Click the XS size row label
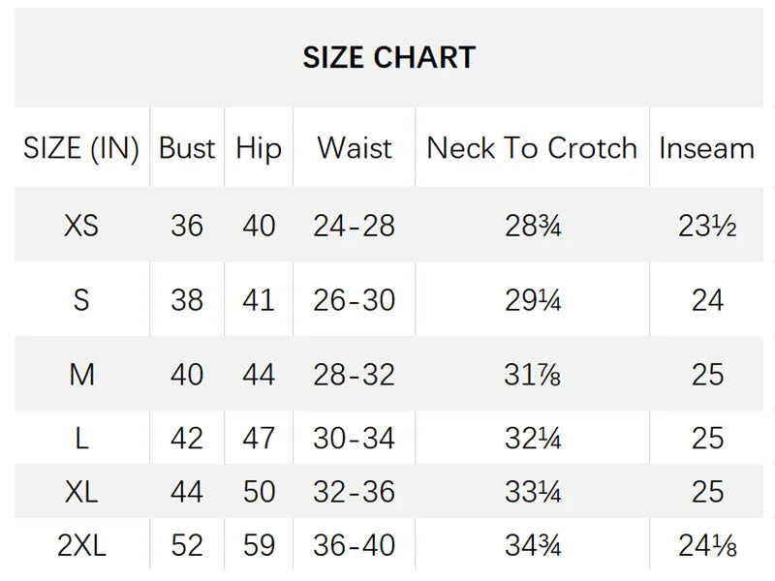Screen dimensions: 775x581 point(81,226)
